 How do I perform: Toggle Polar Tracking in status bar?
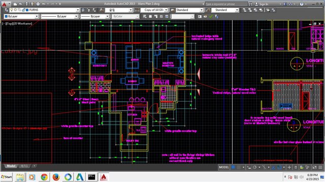(x=255, y=167)
